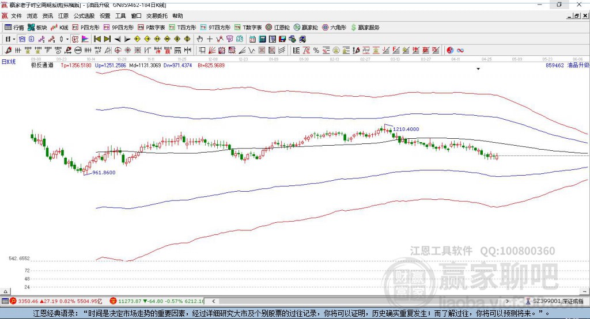Click the blue infinity symbol icon
Viewport: 590px width, 319px height.
pos(460,51)
